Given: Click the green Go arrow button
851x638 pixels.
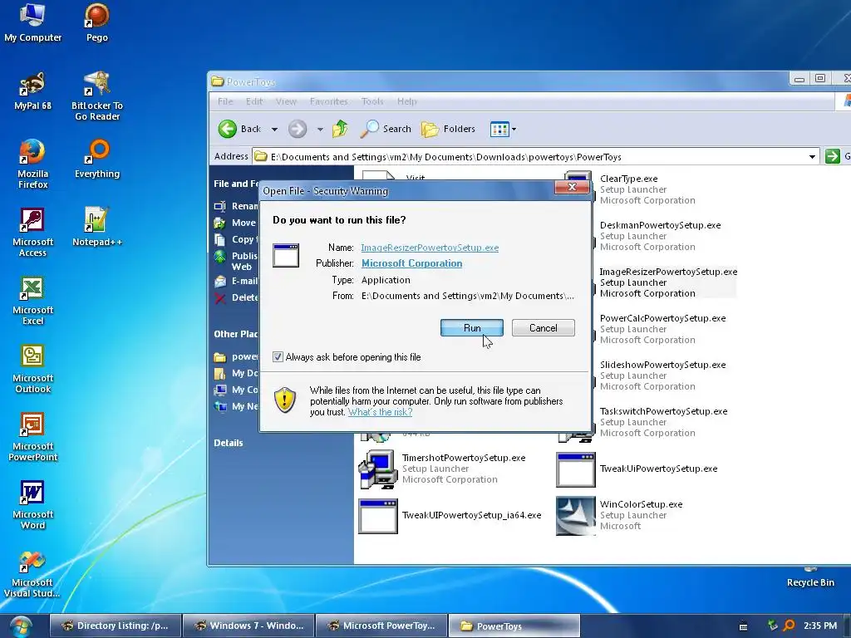Looking at the screenshot, I should pyautogui.click(x=832, y=157).
